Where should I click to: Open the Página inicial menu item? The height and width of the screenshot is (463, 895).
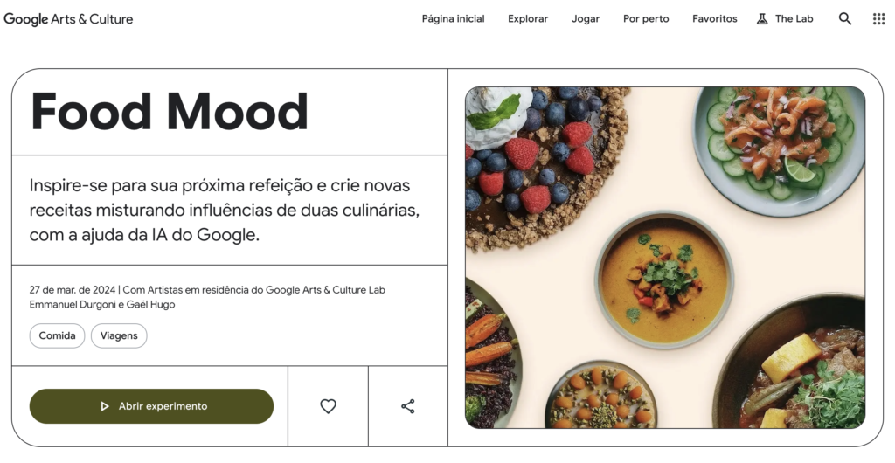coord(454,19)
